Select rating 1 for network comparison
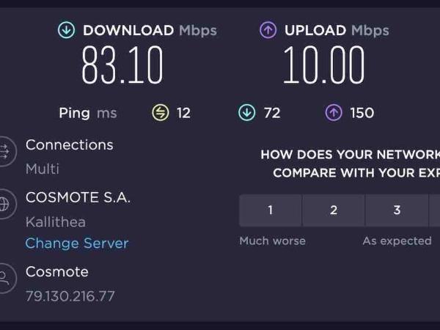Viewport: 440px width, 330px height. (270, 210)
